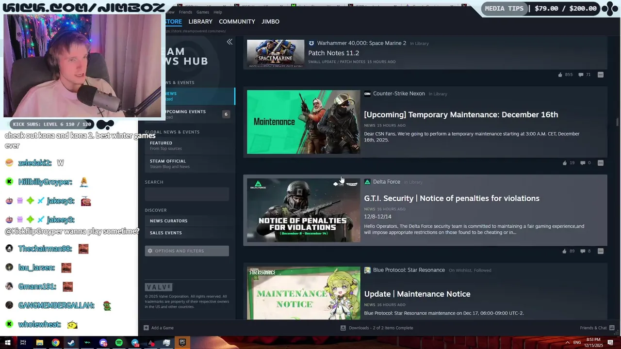Open the COMMUNITY tab
This screenshot has width=621, height=349.
237,21
